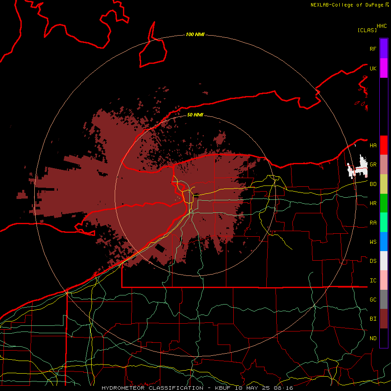
Task: Click the aqua RA legend swatch
Action: click(384, 222)
